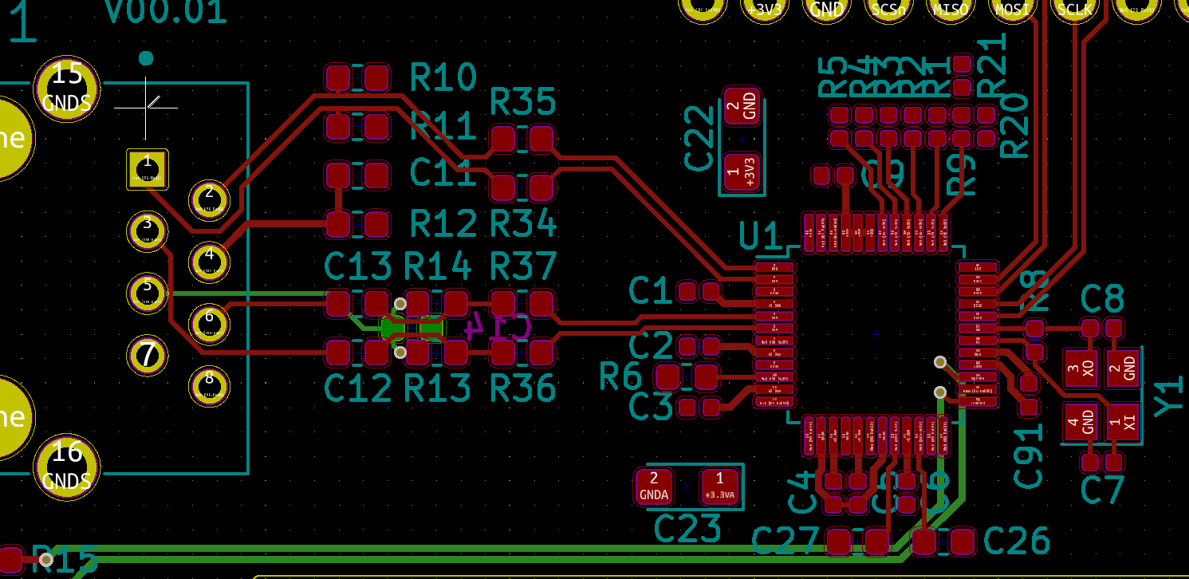This screenshot has height=579, width=1189.
Task: Click the V00.01 version text
Action: point(166,12)
